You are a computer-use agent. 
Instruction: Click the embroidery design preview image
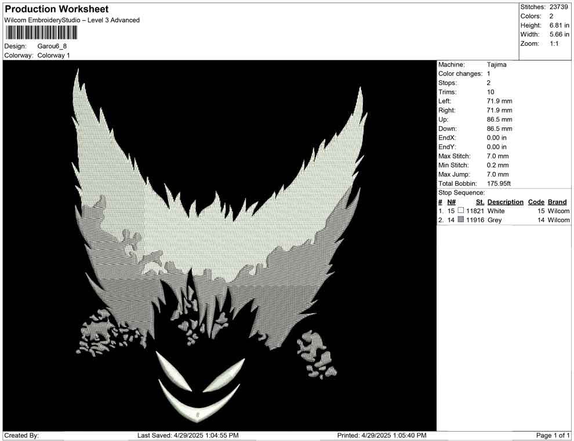pos(220,245)
